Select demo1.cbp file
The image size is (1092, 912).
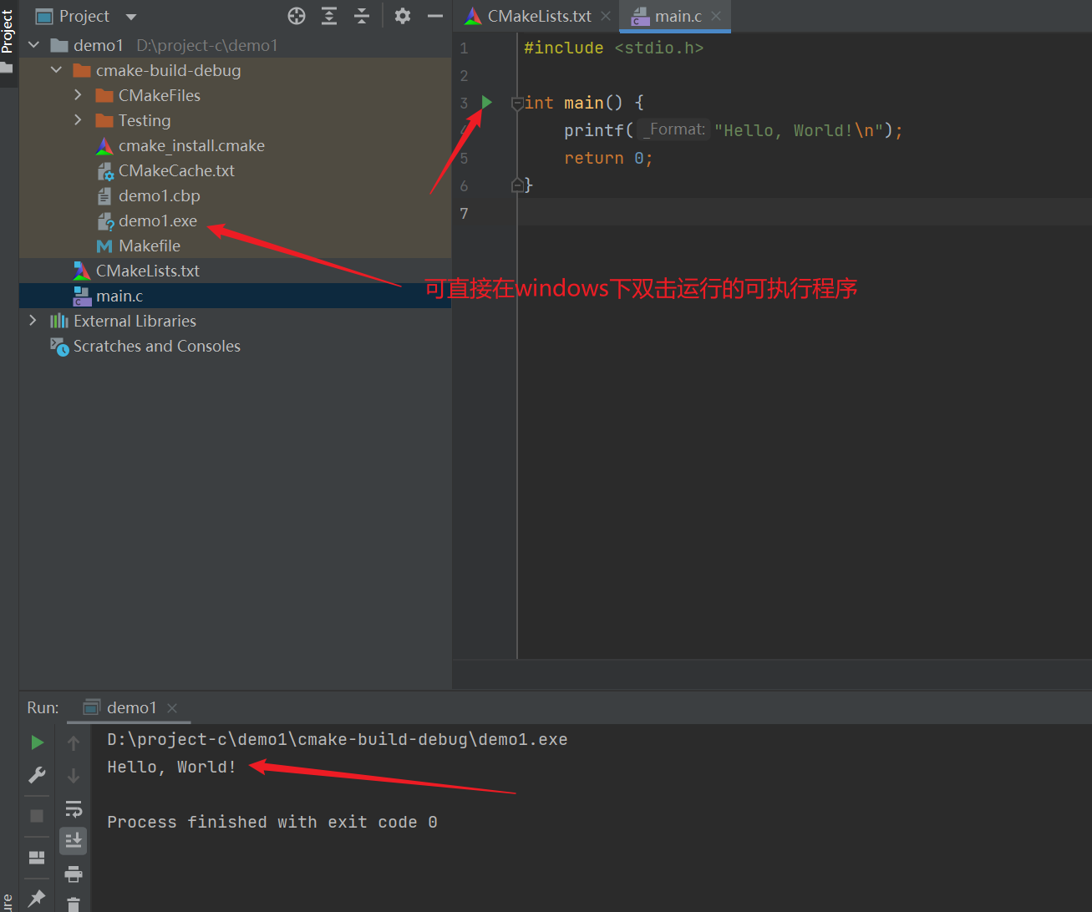click(159, 195)
